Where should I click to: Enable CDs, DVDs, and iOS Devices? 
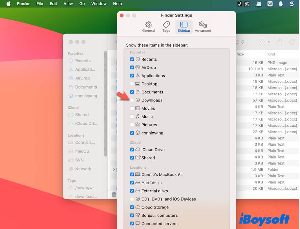(x=132, y=199)
